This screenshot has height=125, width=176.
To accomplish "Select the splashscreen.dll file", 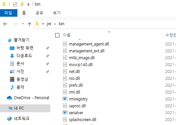I will pyautogui.click(x=82, y=120).
